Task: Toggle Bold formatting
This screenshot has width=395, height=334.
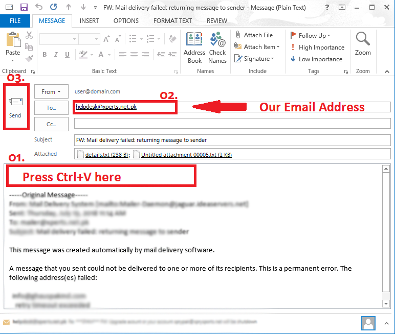Action: (x=45, y=55)
